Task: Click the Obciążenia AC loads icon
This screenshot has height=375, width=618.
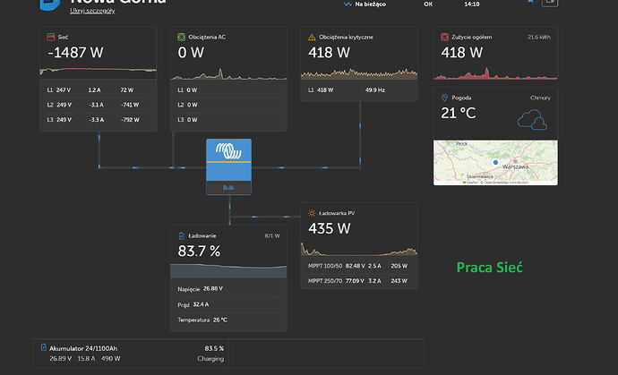Action: [x=181, y=37]
